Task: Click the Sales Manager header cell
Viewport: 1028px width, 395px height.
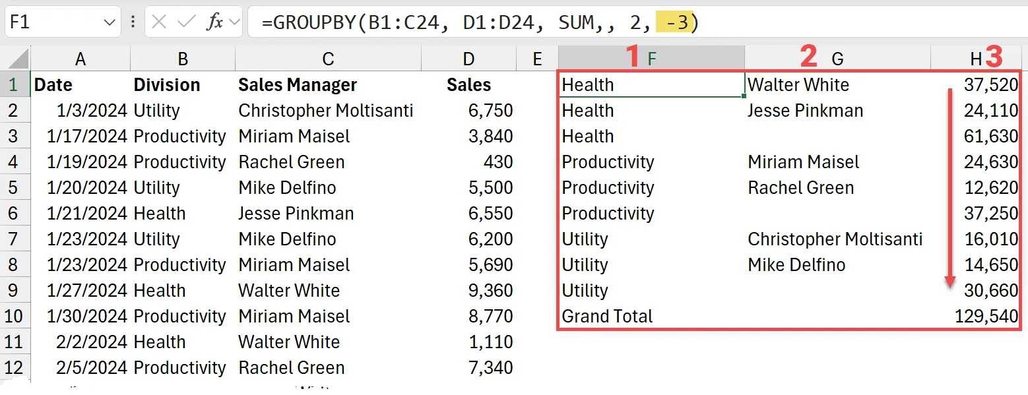Action: 297,85
